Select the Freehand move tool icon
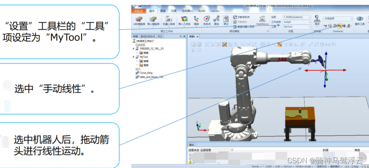This screenshot has height=168, width=369. [x=326, y=26]
